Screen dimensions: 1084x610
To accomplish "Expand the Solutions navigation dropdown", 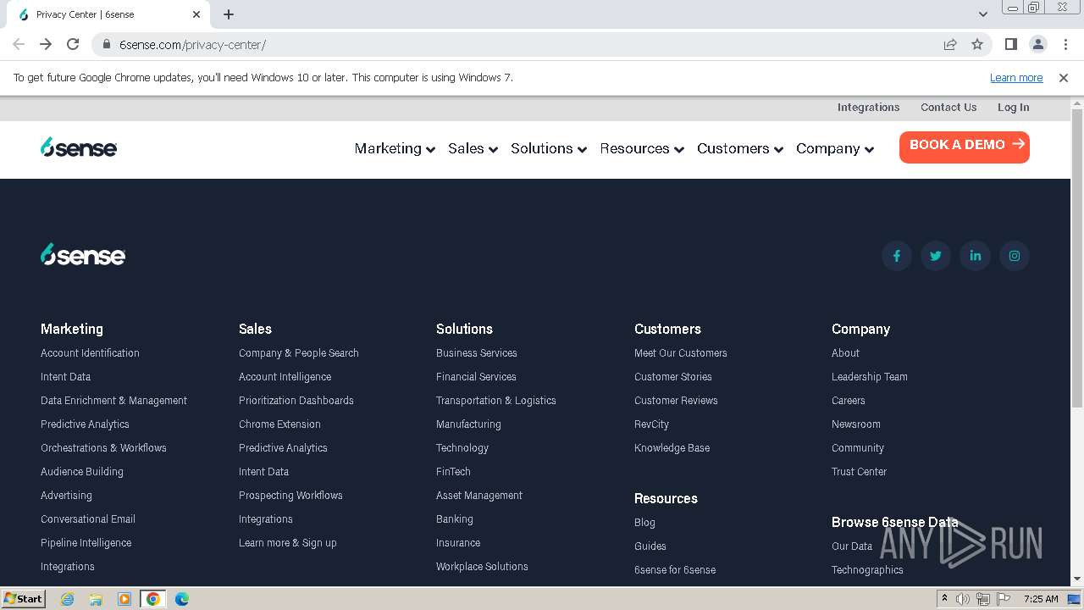I will [x=549, y=148].
